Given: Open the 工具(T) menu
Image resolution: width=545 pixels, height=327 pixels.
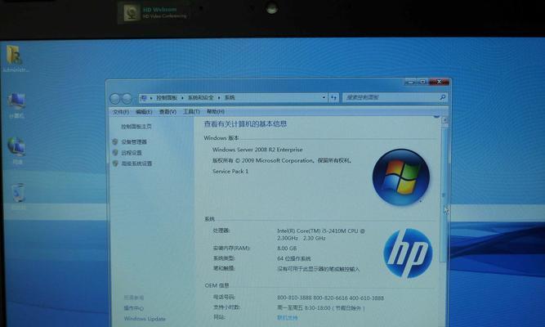Looking at the screenshot, I should [191, 112].
